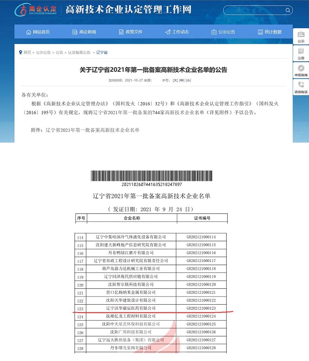Click 公告 breadcrumb link
This screenshot has width=309, height=361.
[x=59, y=53]
